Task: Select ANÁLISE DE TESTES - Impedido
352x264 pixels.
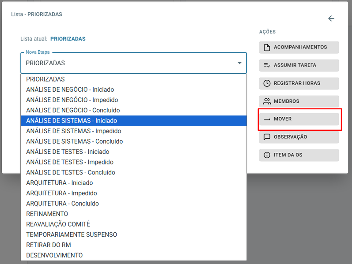Action: click(x=133, y=162)
